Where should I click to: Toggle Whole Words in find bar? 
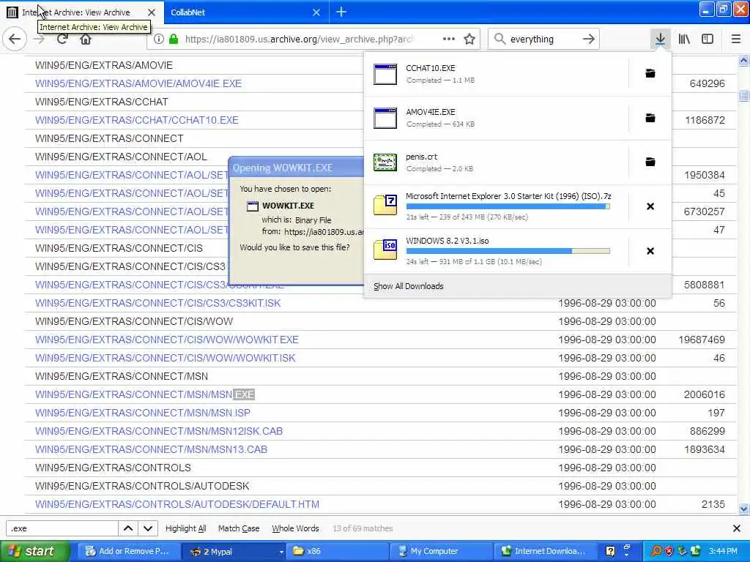point(295,528)
